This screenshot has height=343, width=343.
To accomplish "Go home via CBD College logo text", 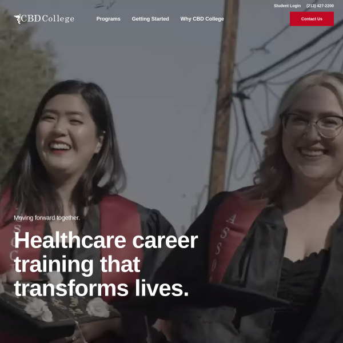I will (47, 19).
